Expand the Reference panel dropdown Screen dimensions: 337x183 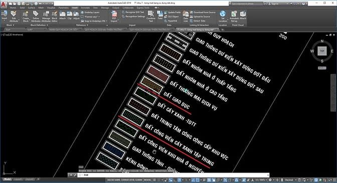pyautogui.click(x=82, y=25)
